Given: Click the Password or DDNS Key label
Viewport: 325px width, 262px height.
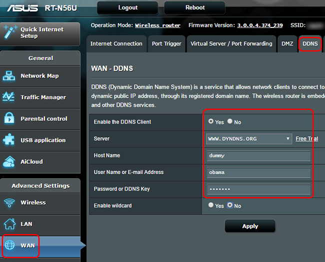Looking at the screenshot, I should (x=121, y=189).
